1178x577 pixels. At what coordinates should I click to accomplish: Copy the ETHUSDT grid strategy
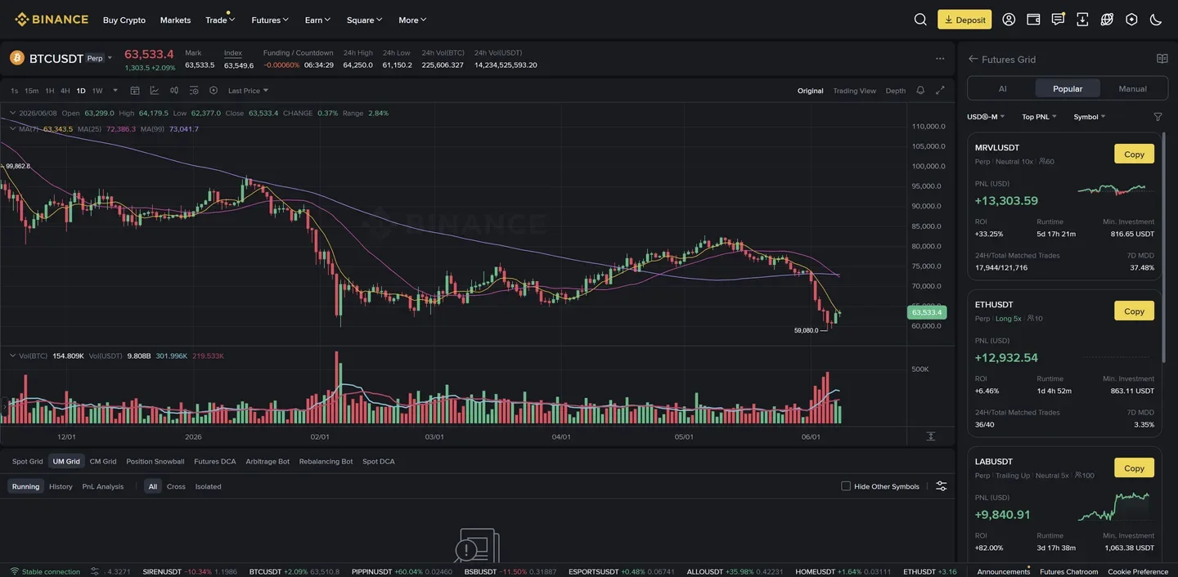coord(1134,311)
